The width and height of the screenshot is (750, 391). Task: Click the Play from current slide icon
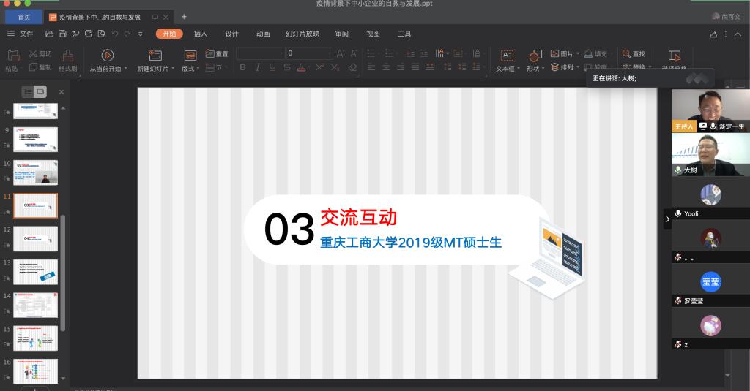pos(107,55)
